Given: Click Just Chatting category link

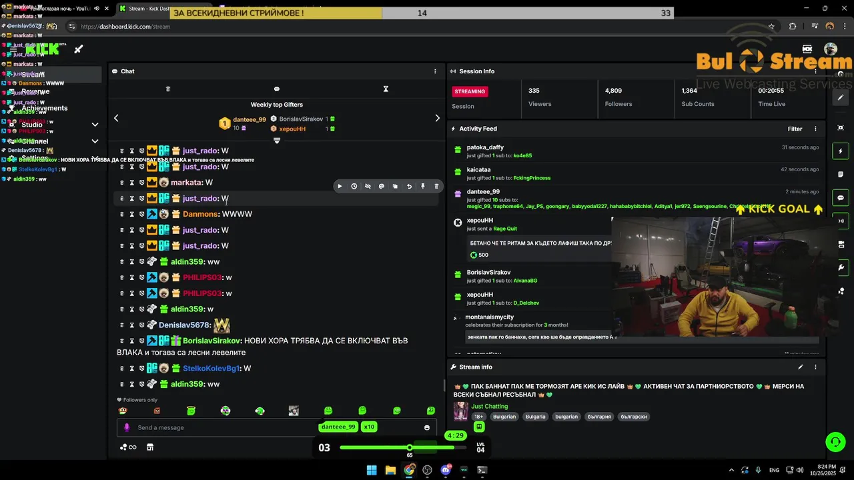Looking at the screenshot, I should point(490,406).
